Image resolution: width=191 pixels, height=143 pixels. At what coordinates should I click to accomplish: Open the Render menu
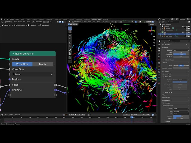coord(12,19)
